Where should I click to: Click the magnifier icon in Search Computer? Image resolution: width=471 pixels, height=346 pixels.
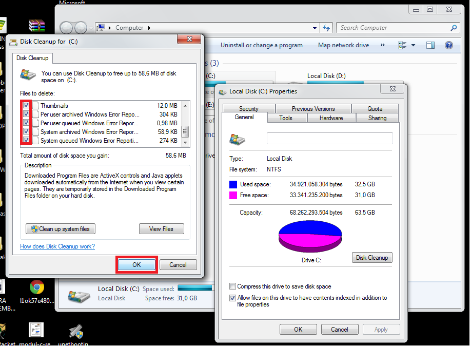tap(454, 28)
